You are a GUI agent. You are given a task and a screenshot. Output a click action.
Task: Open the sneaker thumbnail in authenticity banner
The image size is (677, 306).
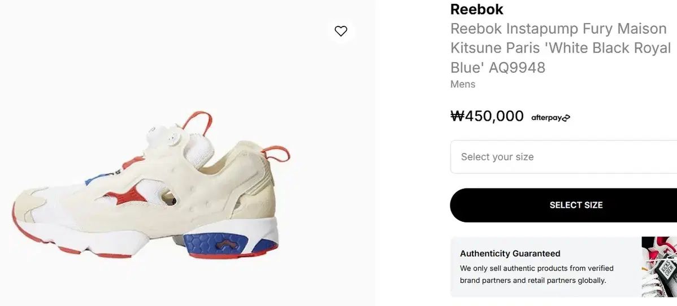click(659, 266)
